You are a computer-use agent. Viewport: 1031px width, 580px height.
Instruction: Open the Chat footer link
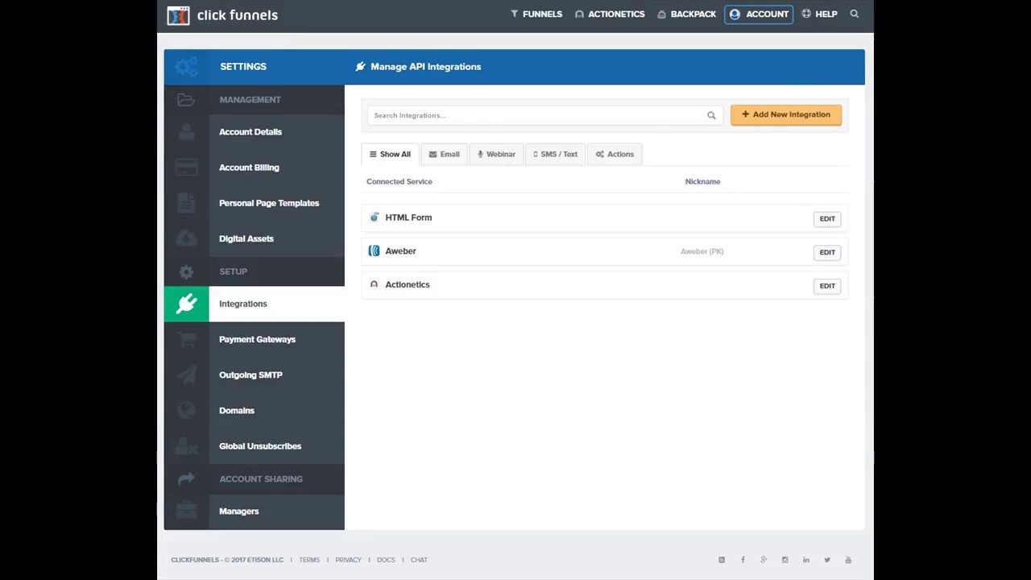pyautogui.click(x=419, y=560)
